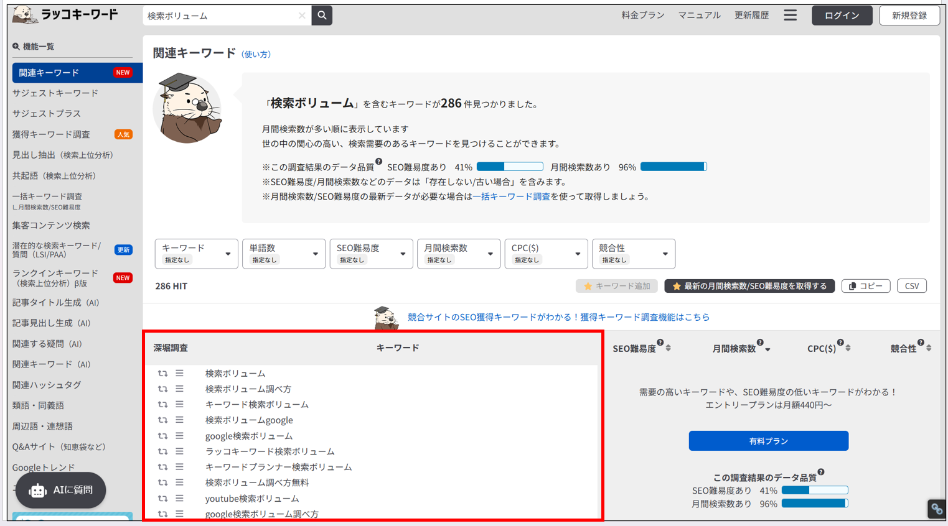Click the help icon by lower この調査結果のデータ品質

point(821,473)
